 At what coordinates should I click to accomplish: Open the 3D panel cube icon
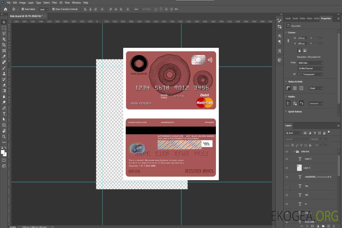[x=279, y=60]
